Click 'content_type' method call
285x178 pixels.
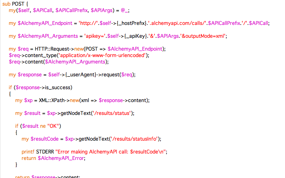pyautogui.click(x=41, y=55)
